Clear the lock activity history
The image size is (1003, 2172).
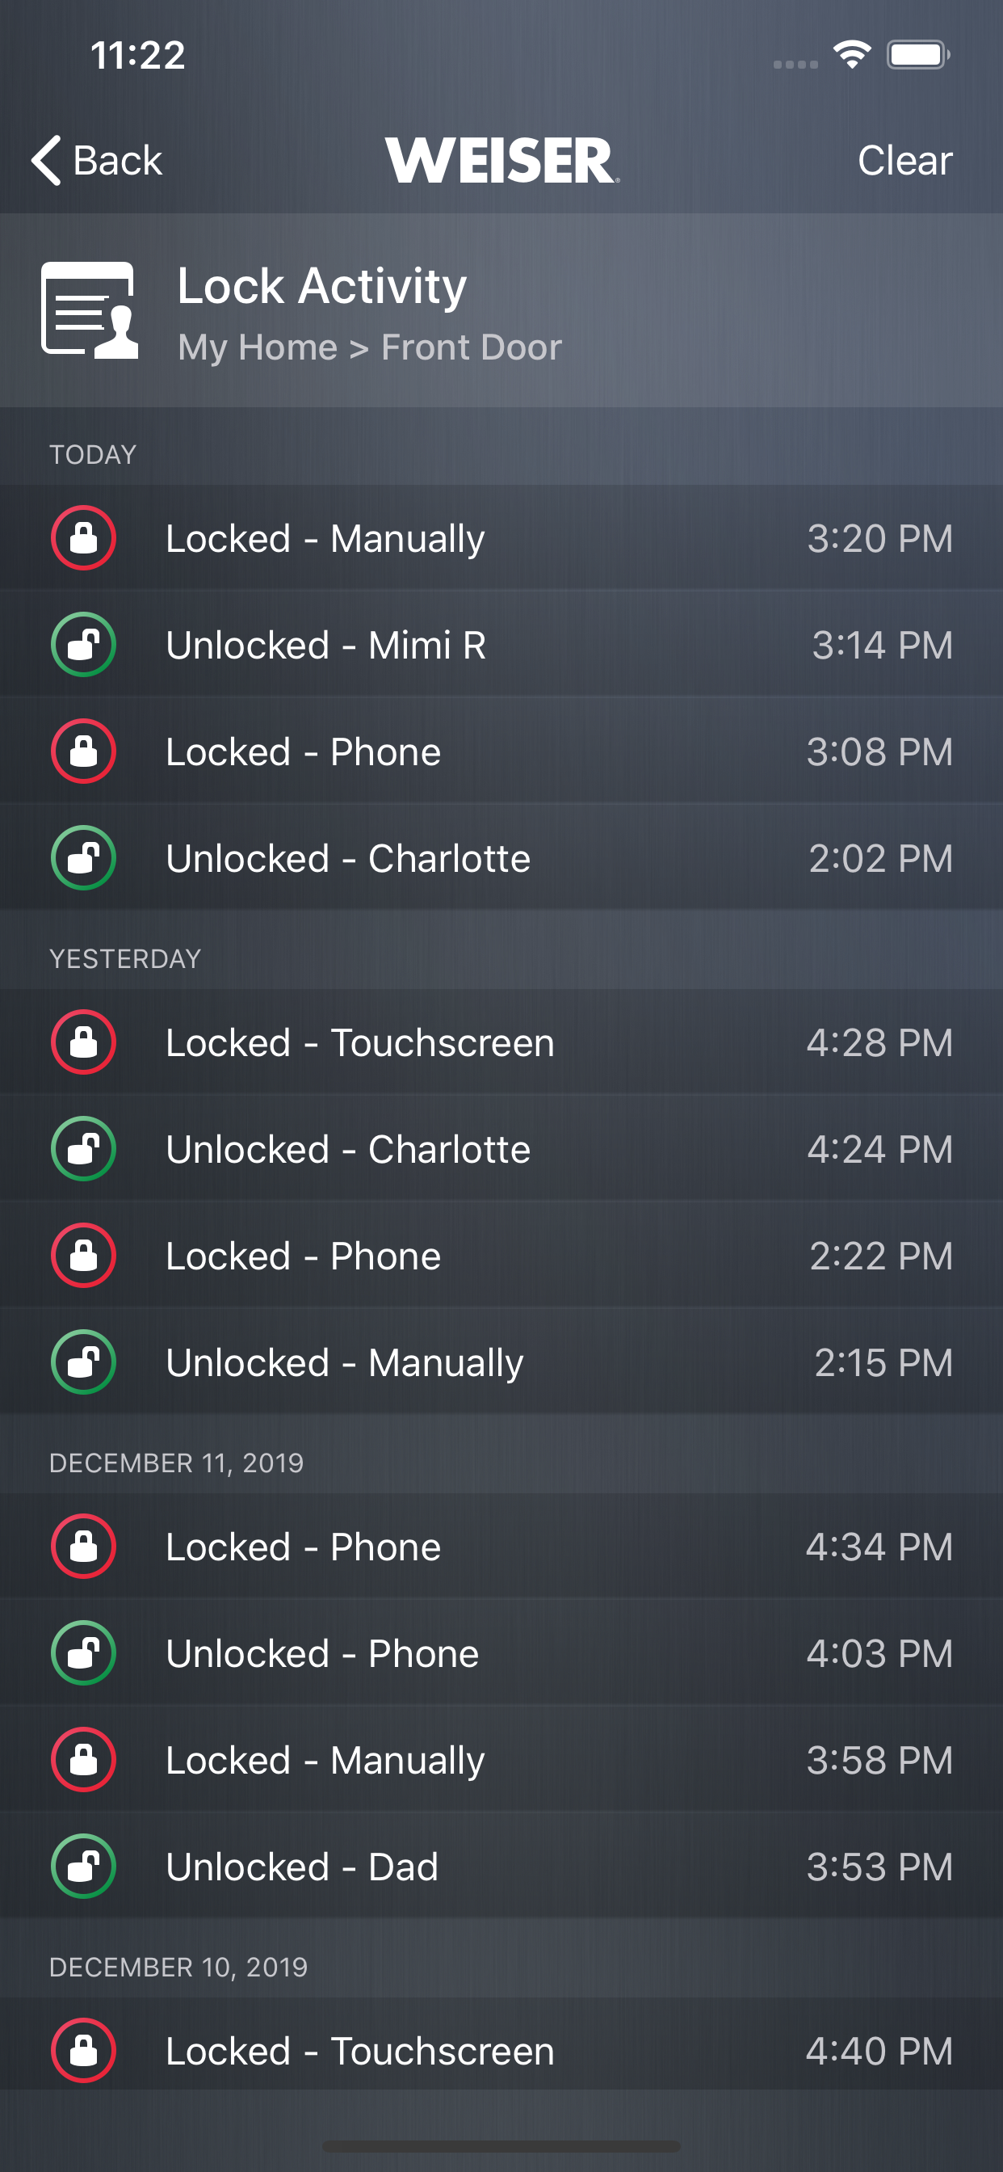[904, 160]
